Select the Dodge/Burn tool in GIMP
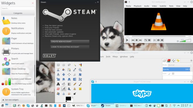The height and width of the screenshot is (108, 193). 75,94
